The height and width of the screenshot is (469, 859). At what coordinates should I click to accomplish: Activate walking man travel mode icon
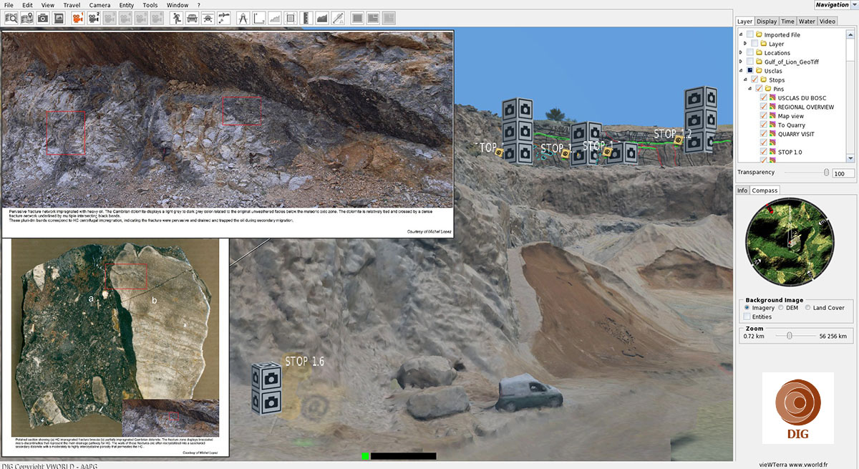[x=176, y=18]
